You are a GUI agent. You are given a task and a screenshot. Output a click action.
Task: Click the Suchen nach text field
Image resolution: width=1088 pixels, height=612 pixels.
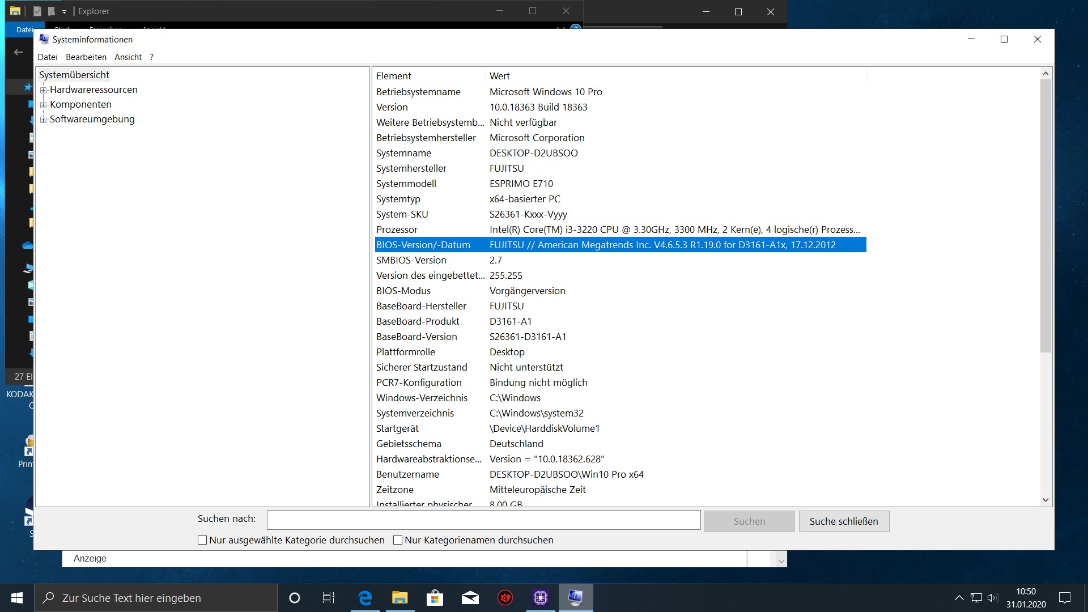click(483, 520)
